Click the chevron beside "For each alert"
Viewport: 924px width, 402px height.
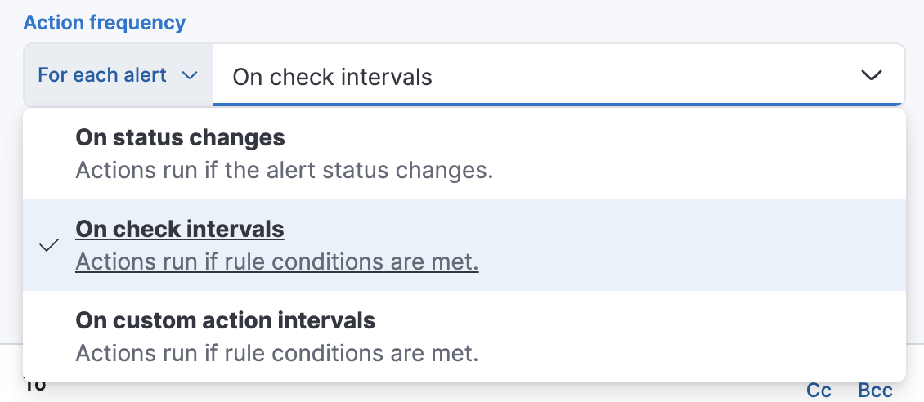pos(190,76)
